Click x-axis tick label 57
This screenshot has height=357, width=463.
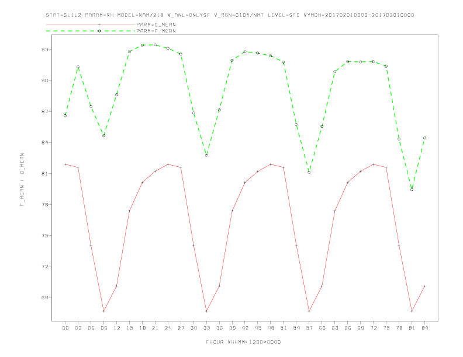pyautogui.click(x=309, y=328)
